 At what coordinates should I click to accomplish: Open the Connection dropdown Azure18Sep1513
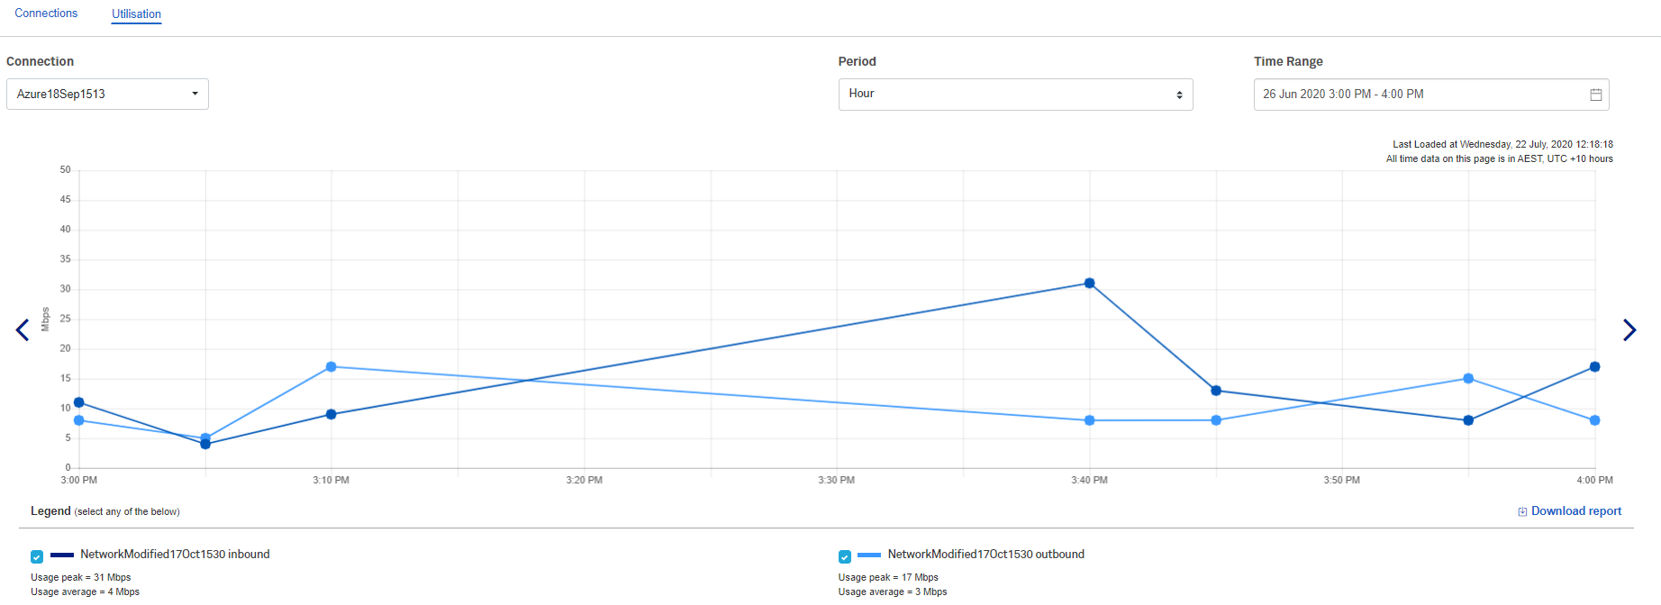click(x=107, y=95)
